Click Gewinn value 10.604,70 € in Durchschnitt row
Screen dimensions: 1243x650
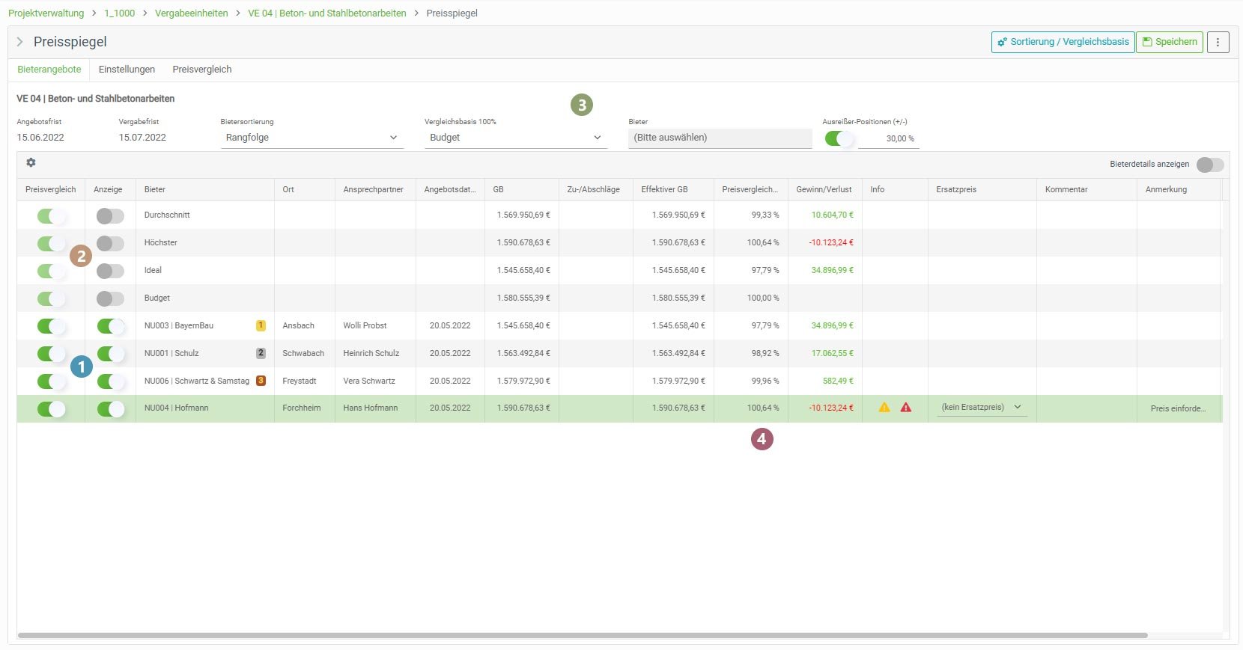[x=832, y=215]
